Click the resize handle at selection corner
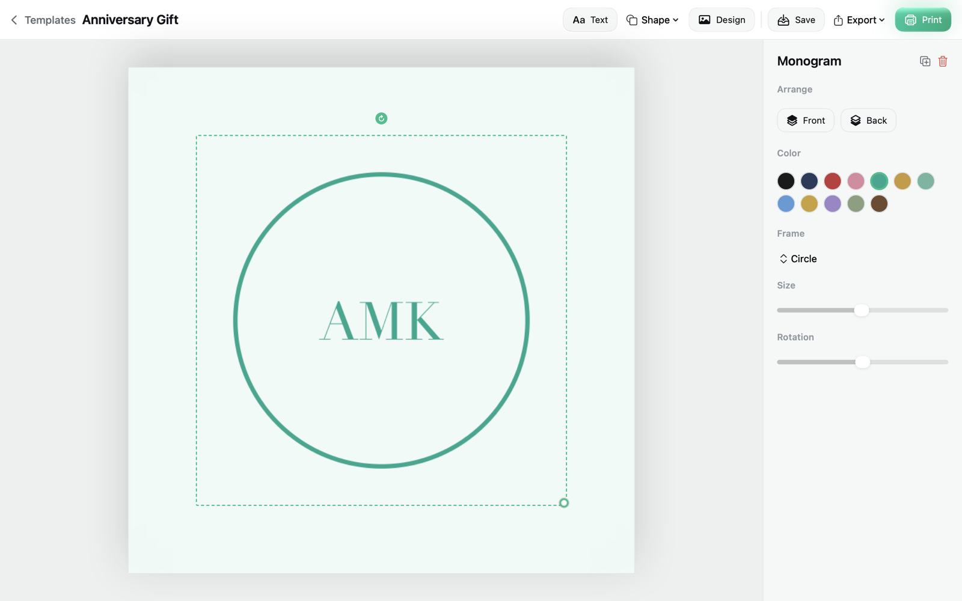962x601 pixels. [x=564, y=503]
